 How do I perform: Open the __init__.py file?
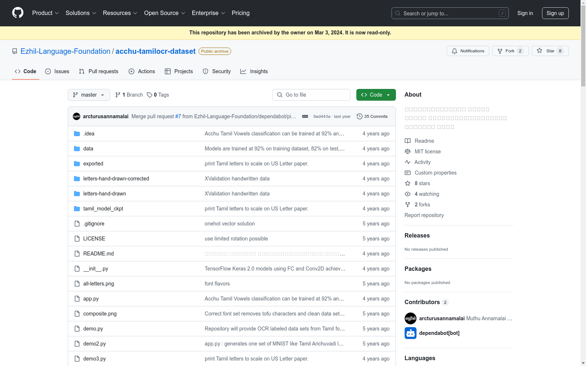click(x=96, y=269)
